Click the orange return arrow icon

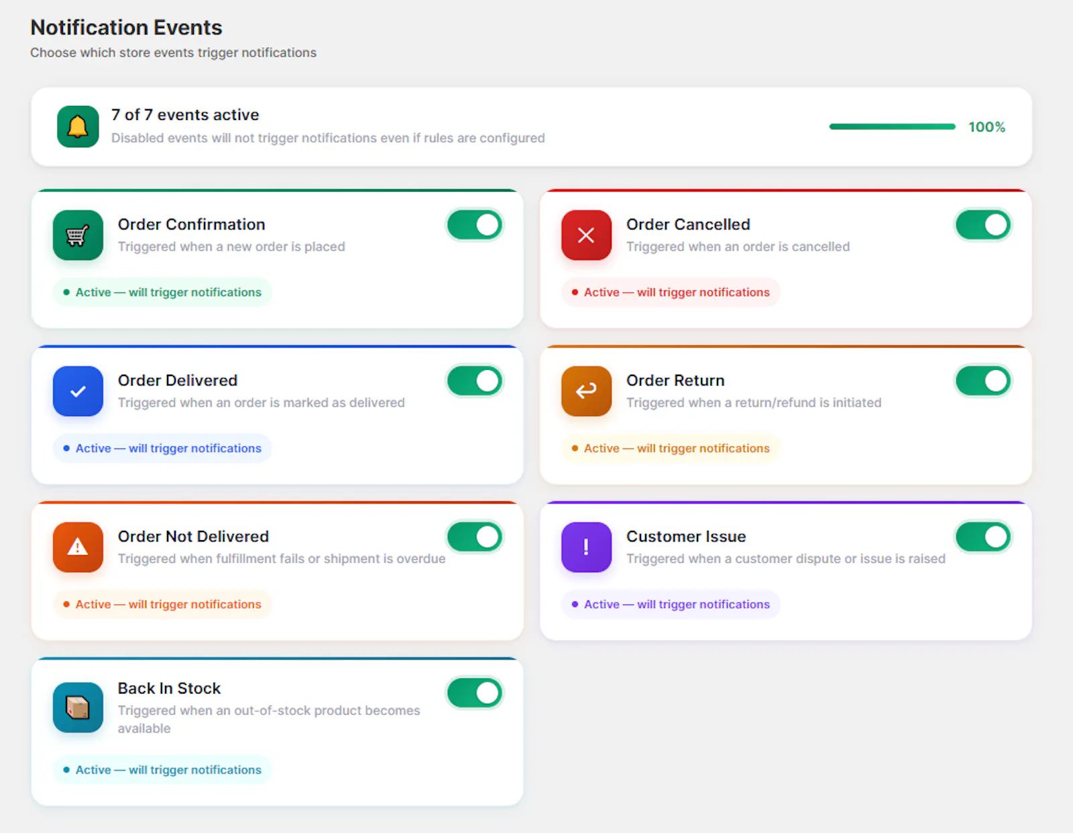586,391
